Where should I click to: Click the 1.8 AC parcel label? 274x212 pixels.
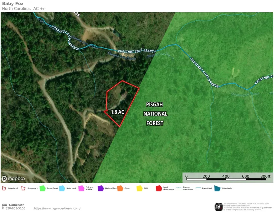pos(117,112)
